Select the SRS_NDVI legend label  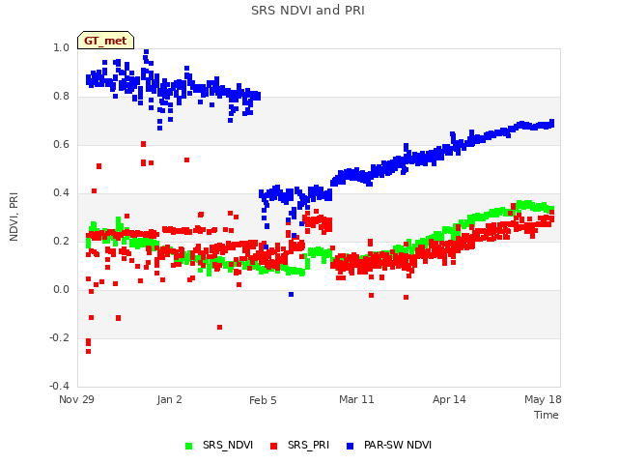pos(228,445)
